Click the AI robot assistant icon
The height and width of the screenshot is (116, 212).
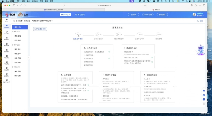pos(201,50)
